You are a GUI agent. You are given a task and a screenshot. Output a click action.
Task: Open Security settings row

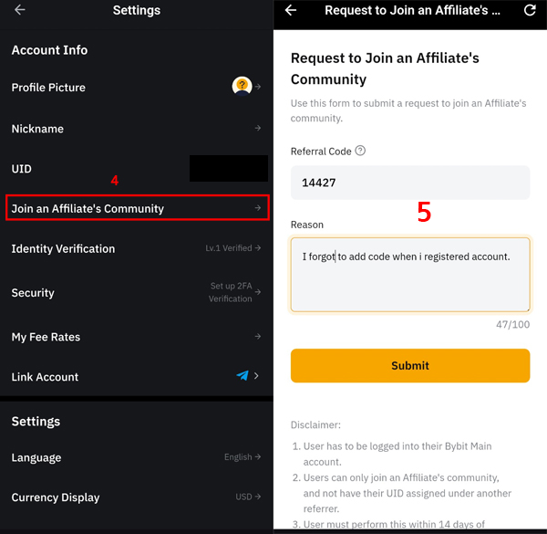click(137, 292)
